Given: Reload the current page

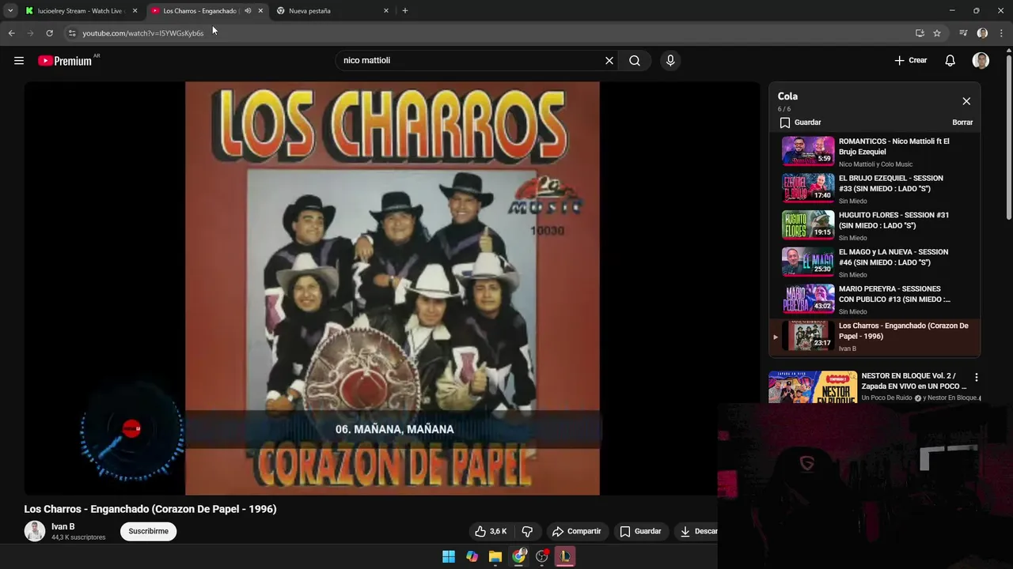Looking at the screenshot, I should click(49, 33).
